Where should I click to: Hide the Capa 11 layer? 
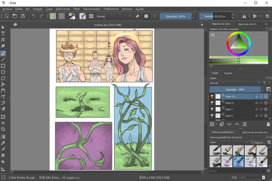212,103
